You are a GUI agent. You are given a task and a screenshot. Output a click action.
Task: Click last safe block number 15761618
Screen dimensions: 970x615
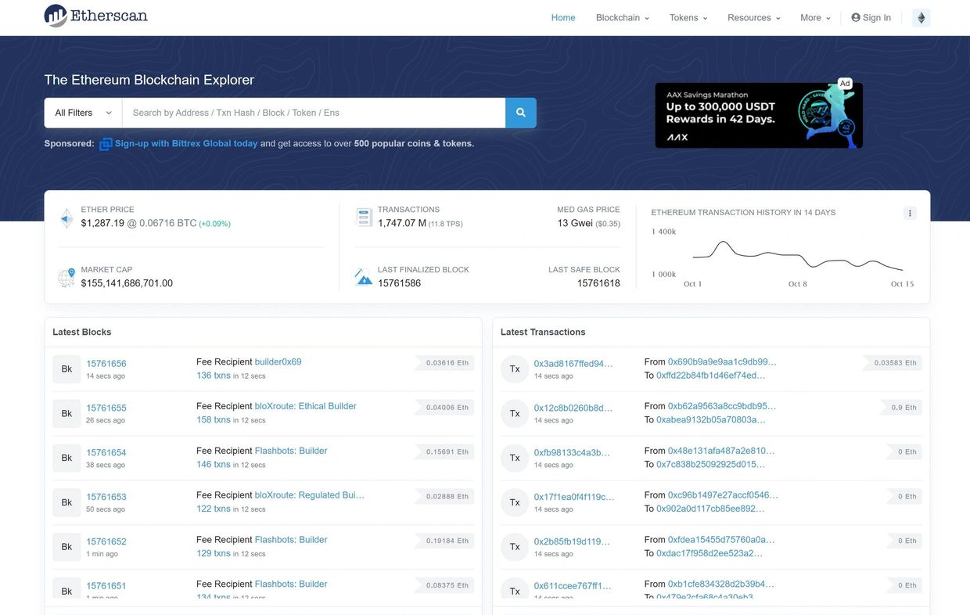598,283
